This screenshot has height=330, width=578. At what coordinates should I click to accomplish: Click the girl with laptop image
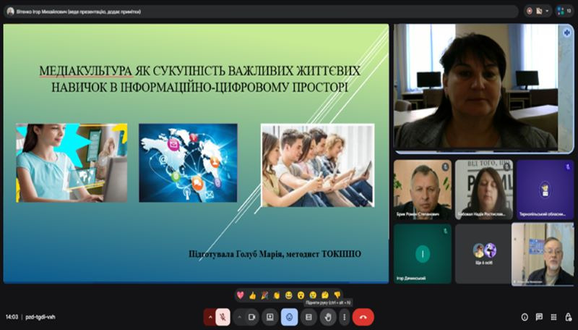click(72, 163)
